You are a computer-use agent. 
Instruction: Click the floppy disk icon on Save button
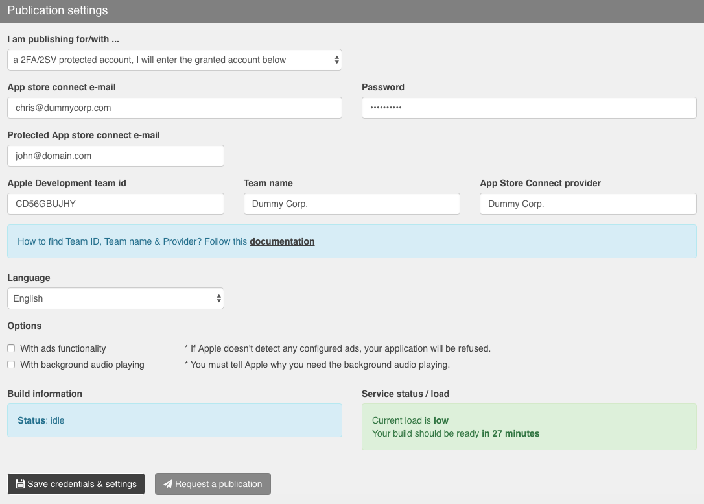coord(20,484)
